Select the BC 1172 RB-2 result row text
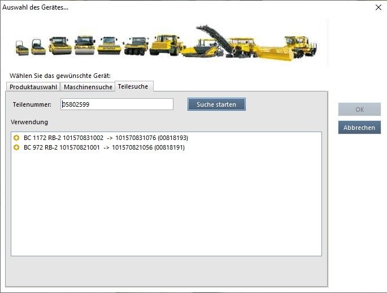This screenshot has height=293, width=387. click(106, 138)
